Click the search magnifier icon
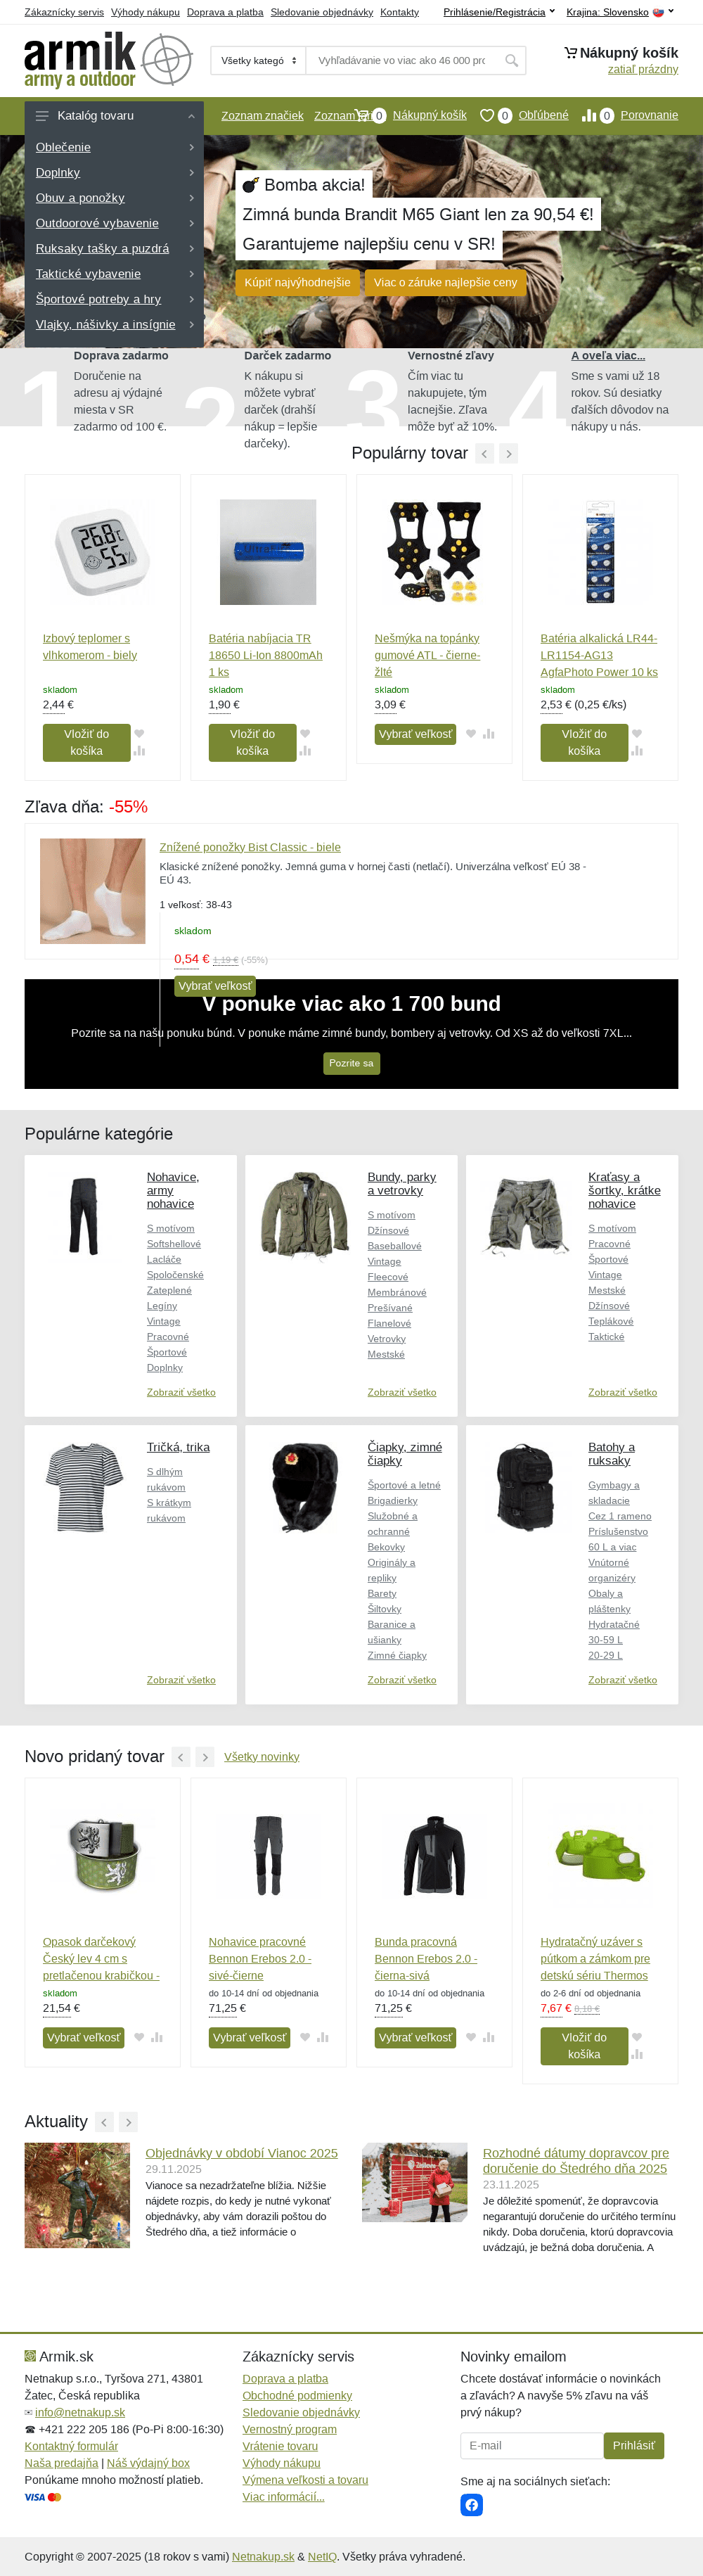Image resolution: width=703 pixels, height=2576 pixels. pos(511,61)
